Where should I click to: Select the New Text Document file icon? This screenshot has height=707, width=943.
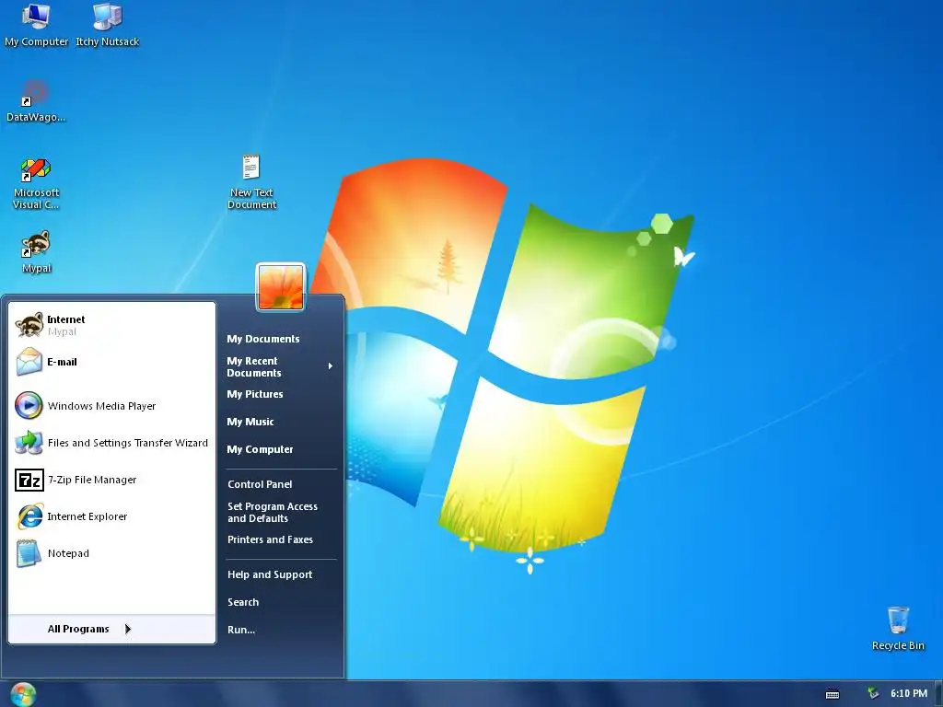251,182
